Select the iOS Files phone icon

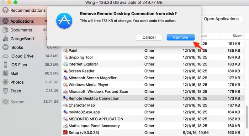click(5, 65)
